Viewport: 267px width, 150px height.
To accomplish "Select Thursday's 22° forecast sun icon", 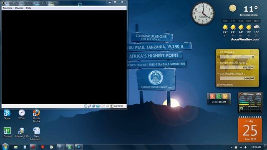I will [x=225, y=27].
